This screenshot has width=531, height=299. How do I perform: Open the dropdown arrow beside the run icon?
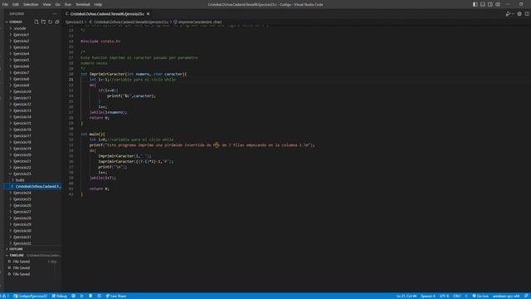coord(513,14)
